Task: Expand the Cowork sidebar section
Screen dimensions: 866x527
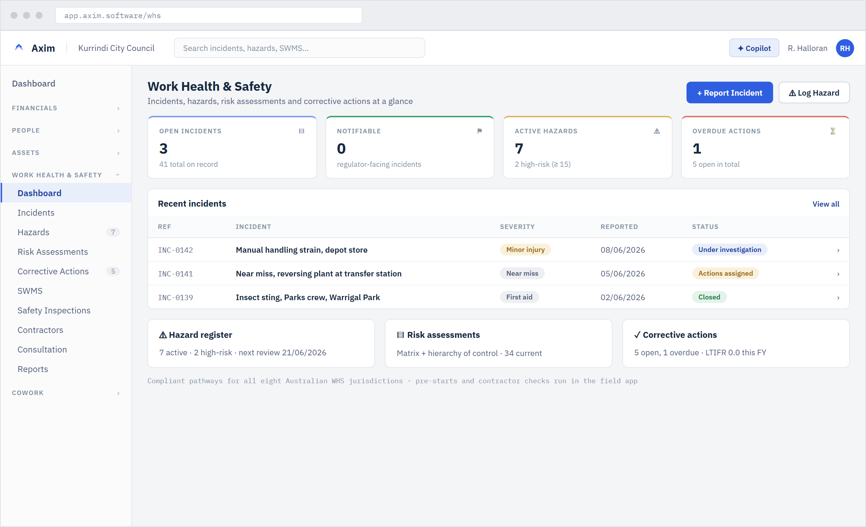Action: [x=66, y=393]
